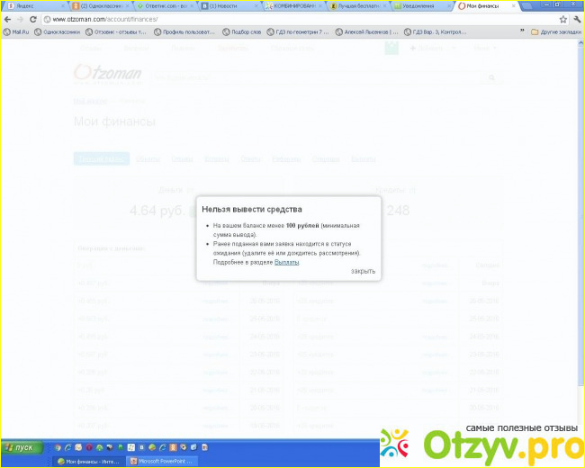Click the search magnifier icon on Otzoman
Image resolution: width=585 pixels, height=468 pixels.
coord(491,78)
